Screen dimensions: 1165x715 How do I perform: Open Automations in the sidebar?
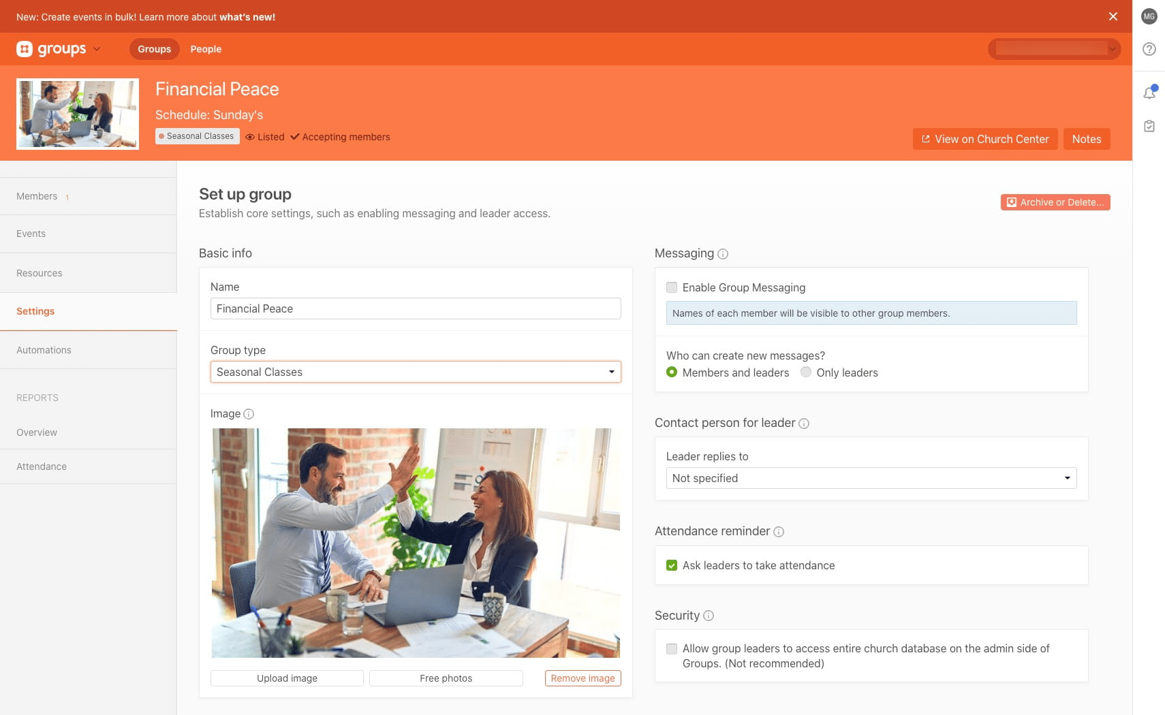point(89,350)
